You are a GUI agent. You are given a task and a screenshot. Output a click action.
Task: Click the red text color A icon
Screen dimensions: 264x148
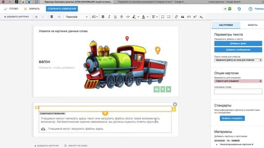(x=144, y=17)
